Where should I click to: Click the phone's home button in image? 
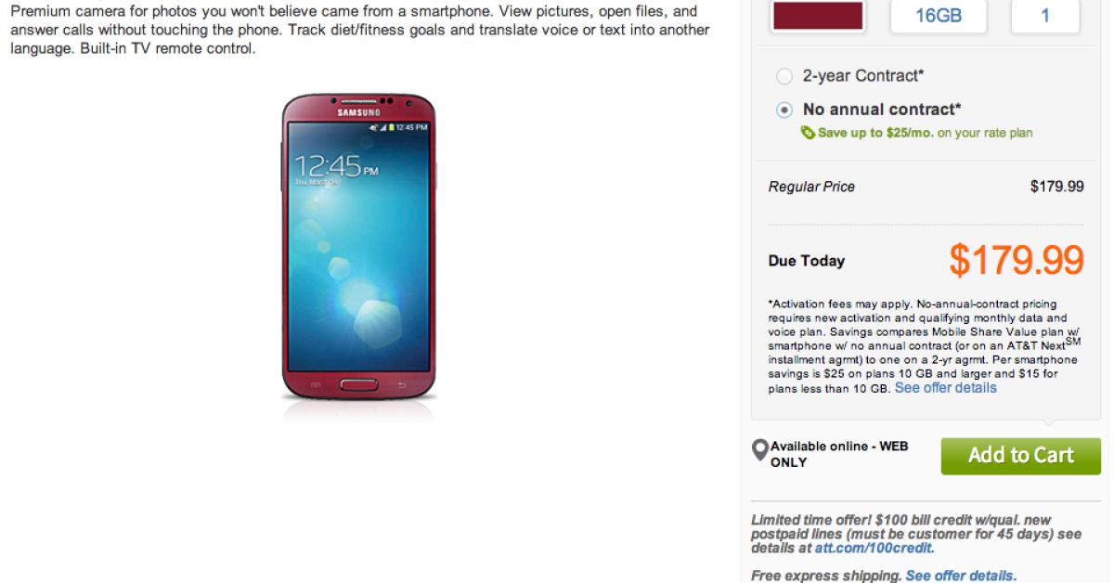tap(358, 384)
